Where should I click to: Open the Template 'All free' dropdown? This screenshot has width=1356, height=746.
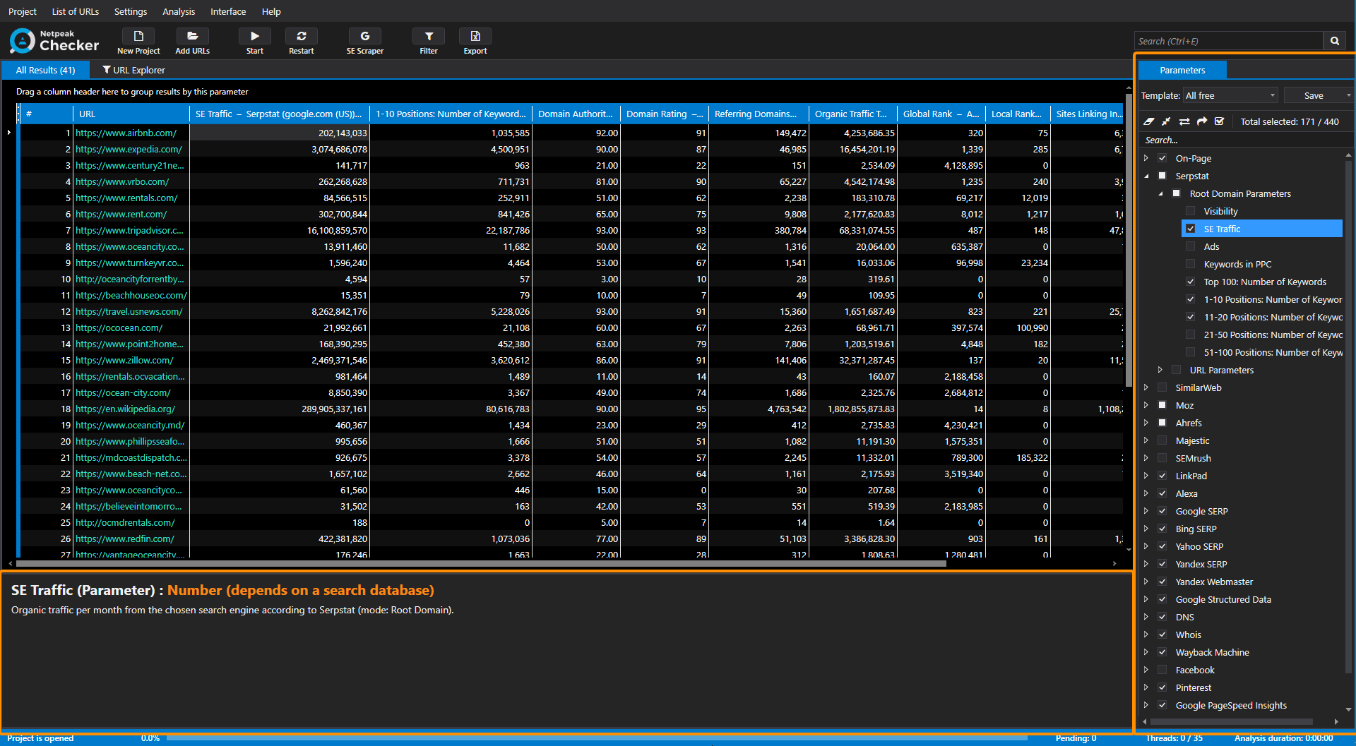[x=1231, y=95]
